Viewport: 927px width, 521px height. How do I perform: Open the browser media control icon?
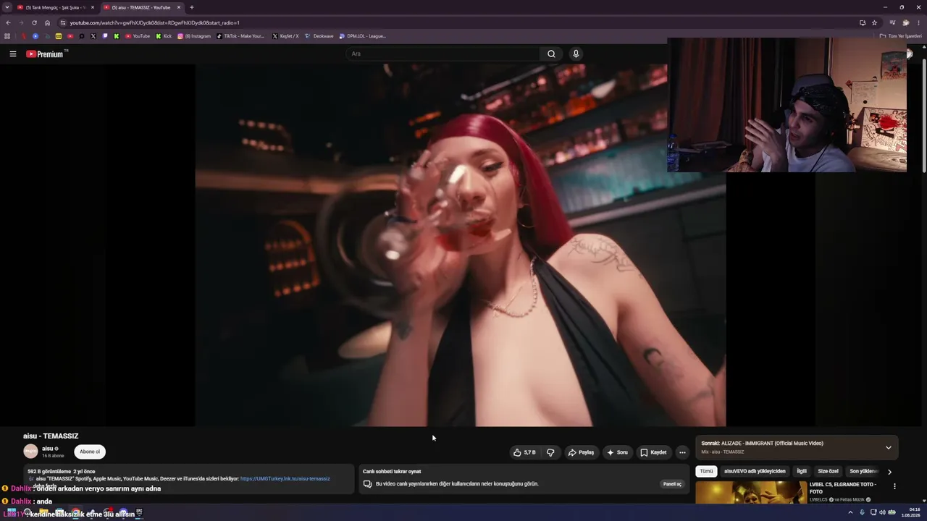pyautogui.click(x=893, y=22)
